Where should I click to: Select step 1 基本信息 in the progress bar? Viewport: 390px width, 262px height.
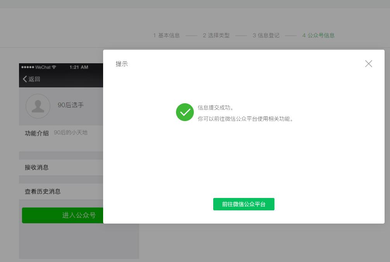coord(166,35)
